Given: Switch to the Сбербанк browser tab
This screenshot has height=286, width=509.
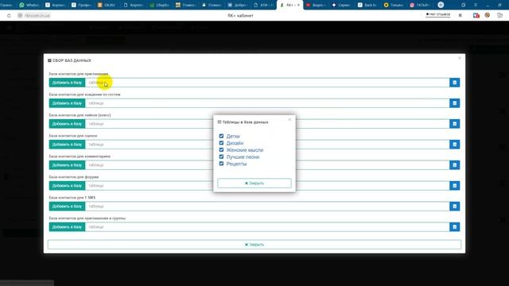Looking at the screenshot, I should (159, 5).
